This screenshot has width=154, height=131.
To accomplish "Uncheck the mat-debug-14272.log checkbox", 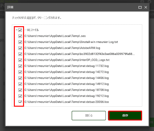I will (x=20, y=72).
